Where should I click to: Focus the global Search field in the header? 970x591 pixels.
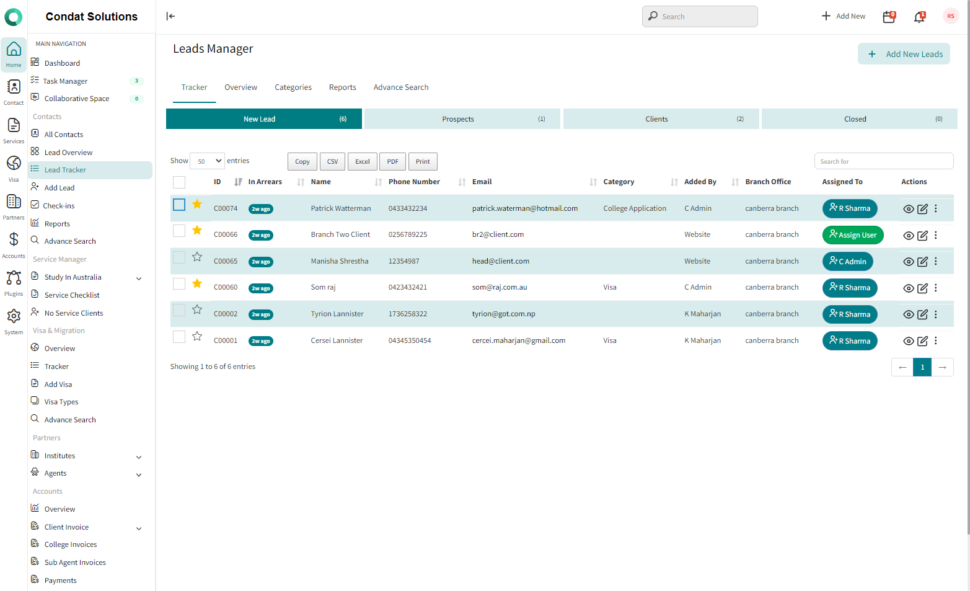click(700, 16)
